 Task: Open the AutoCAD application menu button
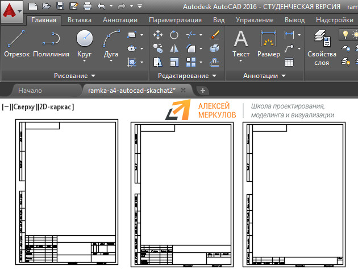pyautogui.click(x=11, y=11)
